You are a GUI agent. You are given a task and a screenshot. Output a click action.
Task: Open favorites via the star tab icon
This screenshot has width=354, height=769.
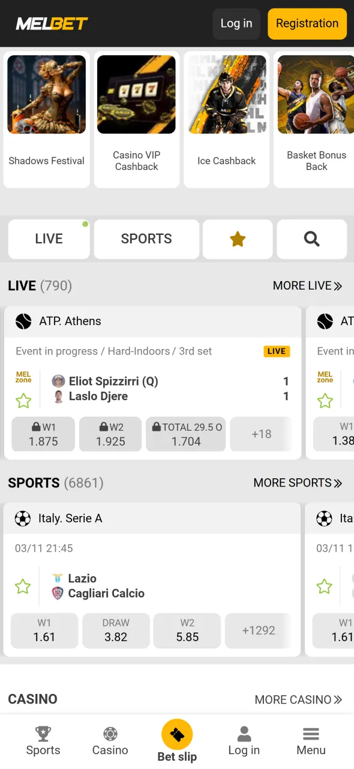pyautogui.click(x=238, y=239)
